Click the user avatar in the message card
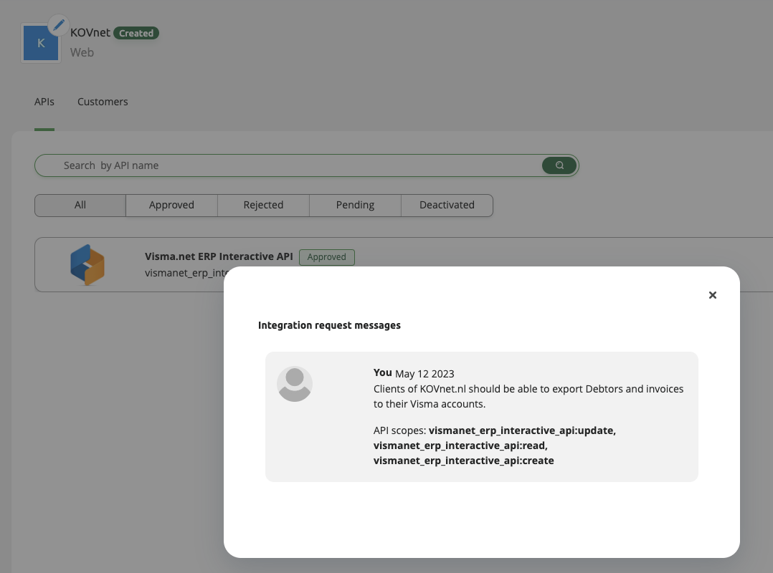 pyautogui.click(x=295, y=384)
